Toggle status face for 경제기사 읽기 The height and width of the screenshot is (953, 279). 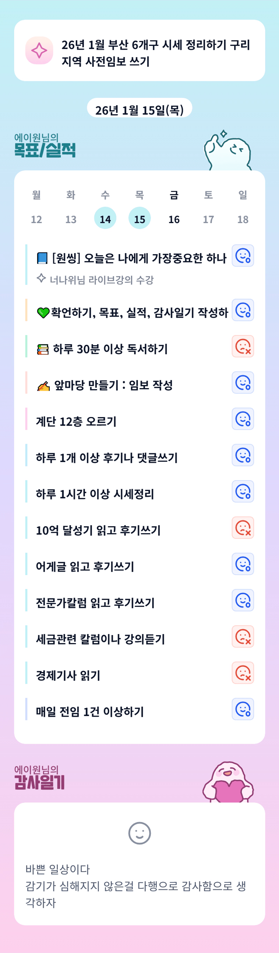click(x=243, y=673)
